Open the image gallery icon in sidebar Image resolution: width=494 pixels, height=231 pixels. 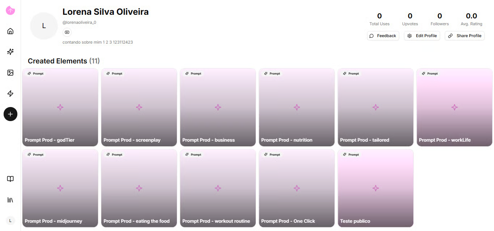[10, 73]
